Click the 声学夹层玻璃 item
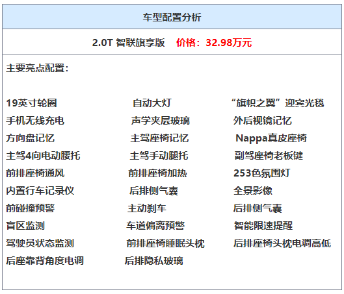This screenshot has width=344, height=294. (161, 121)
